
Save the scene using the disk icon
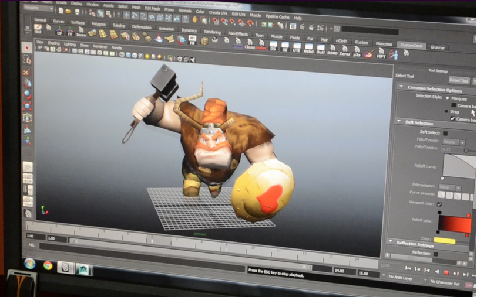[x=77, y=12]
